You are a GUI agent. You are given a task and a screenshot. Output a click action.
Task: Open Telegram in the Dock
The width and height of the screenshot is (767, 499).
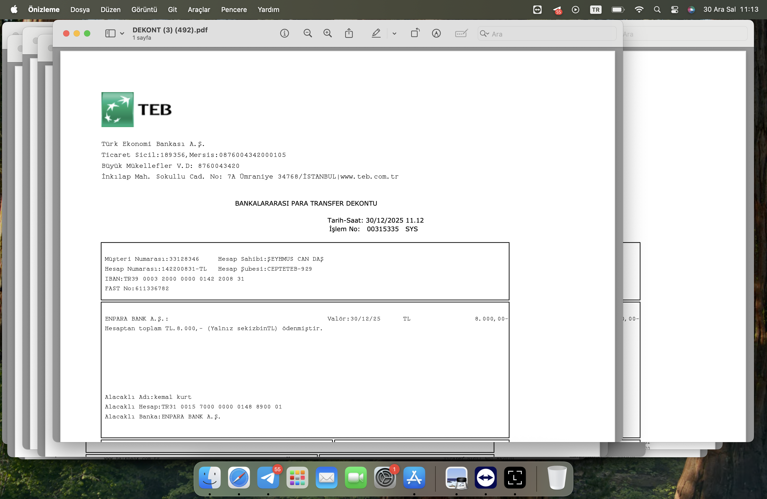(x=268, y=478)
